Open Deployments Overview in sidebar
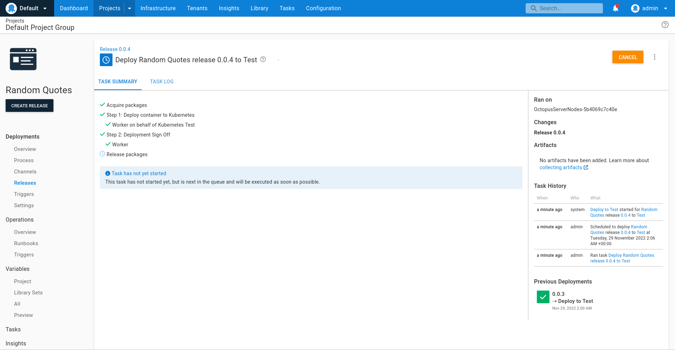 pyautogui.click(x=25, y=149)
